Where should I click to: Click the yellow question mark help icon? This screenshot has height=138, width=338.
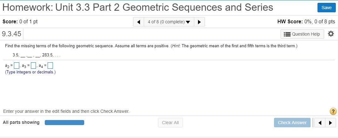[x=333, y=111]
